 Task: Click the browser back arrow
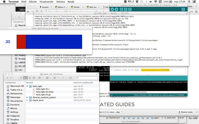coord(28,12)
